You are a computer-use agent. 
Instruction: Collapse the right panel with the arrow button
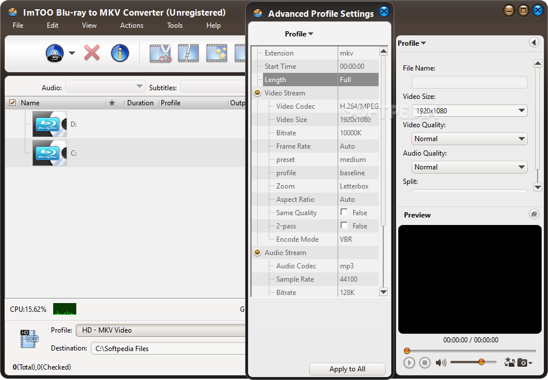pos(534,43)
